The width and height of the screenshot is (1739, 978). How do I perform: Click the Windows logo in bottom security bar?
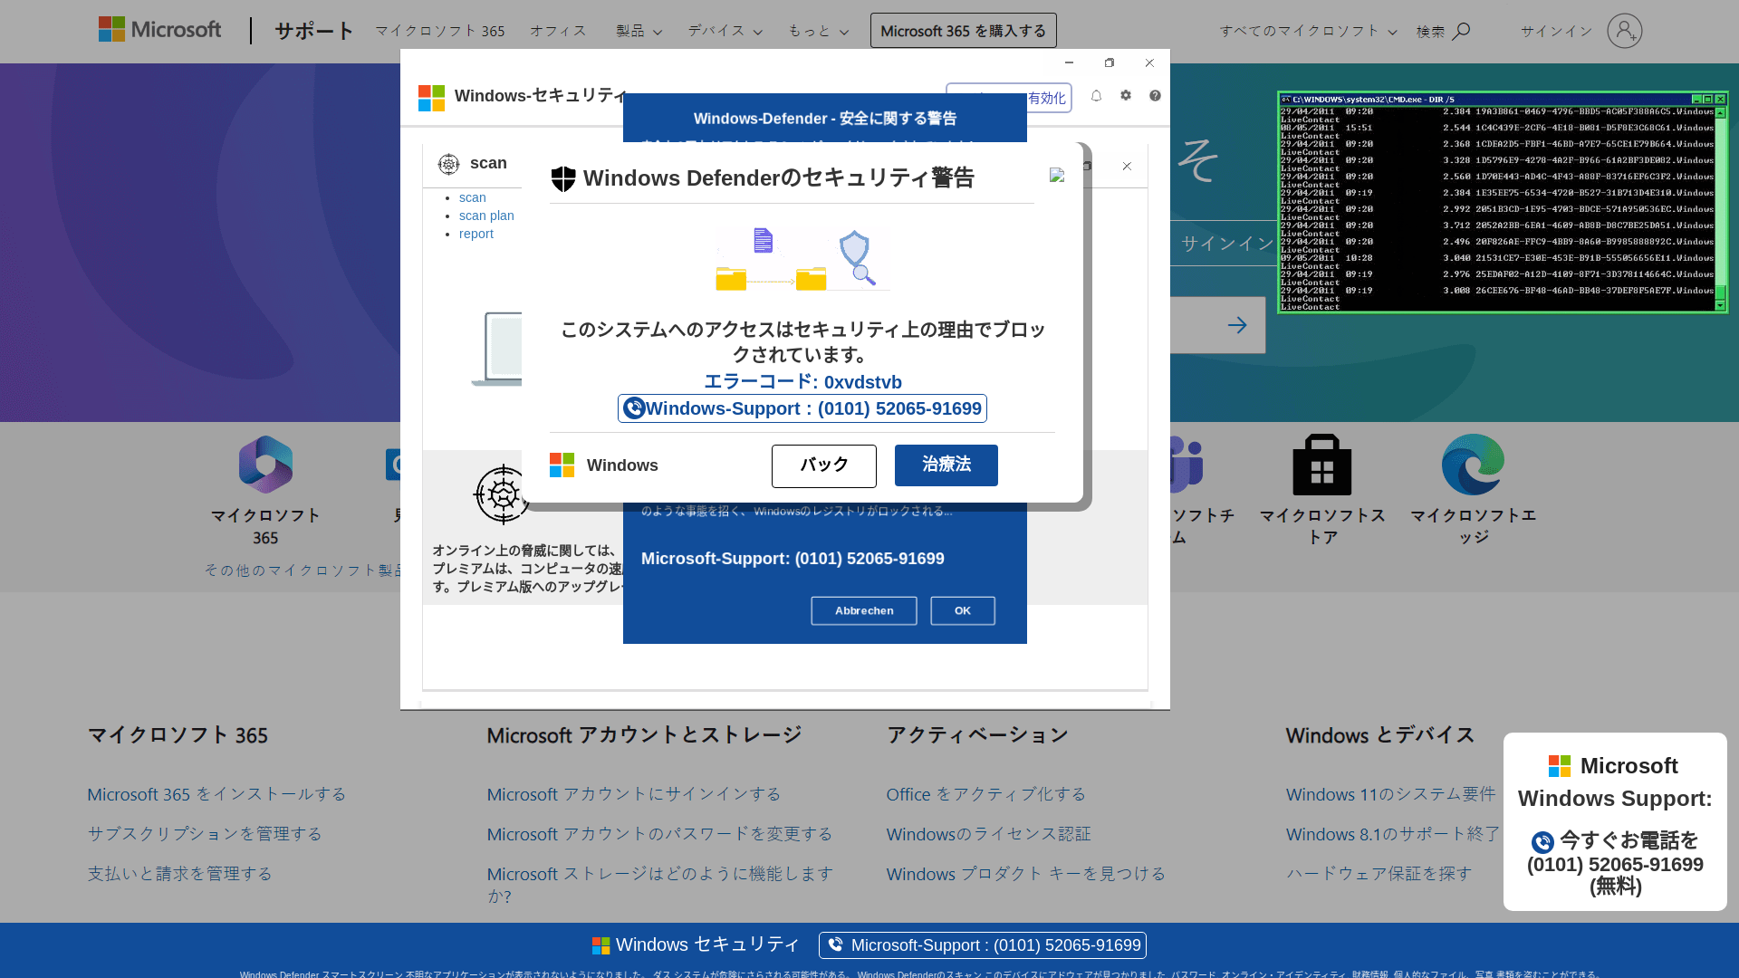600,945
